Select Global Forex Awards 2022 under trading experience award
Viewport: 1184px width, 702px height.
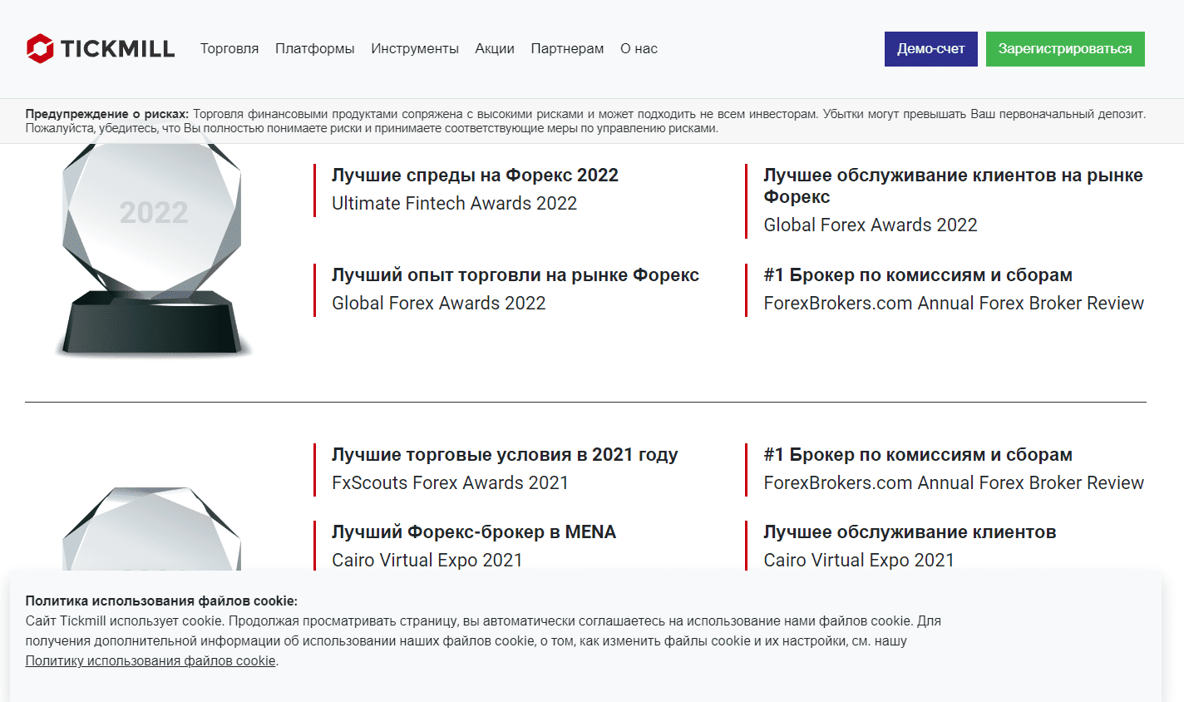coord(439,304)
